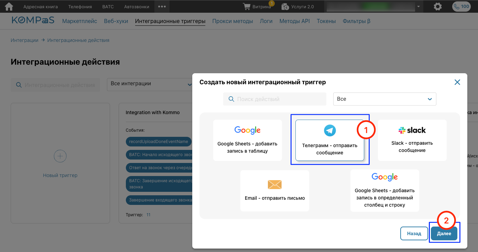Click the search magnifier in Поиск действий field

(x=231, y=99)
